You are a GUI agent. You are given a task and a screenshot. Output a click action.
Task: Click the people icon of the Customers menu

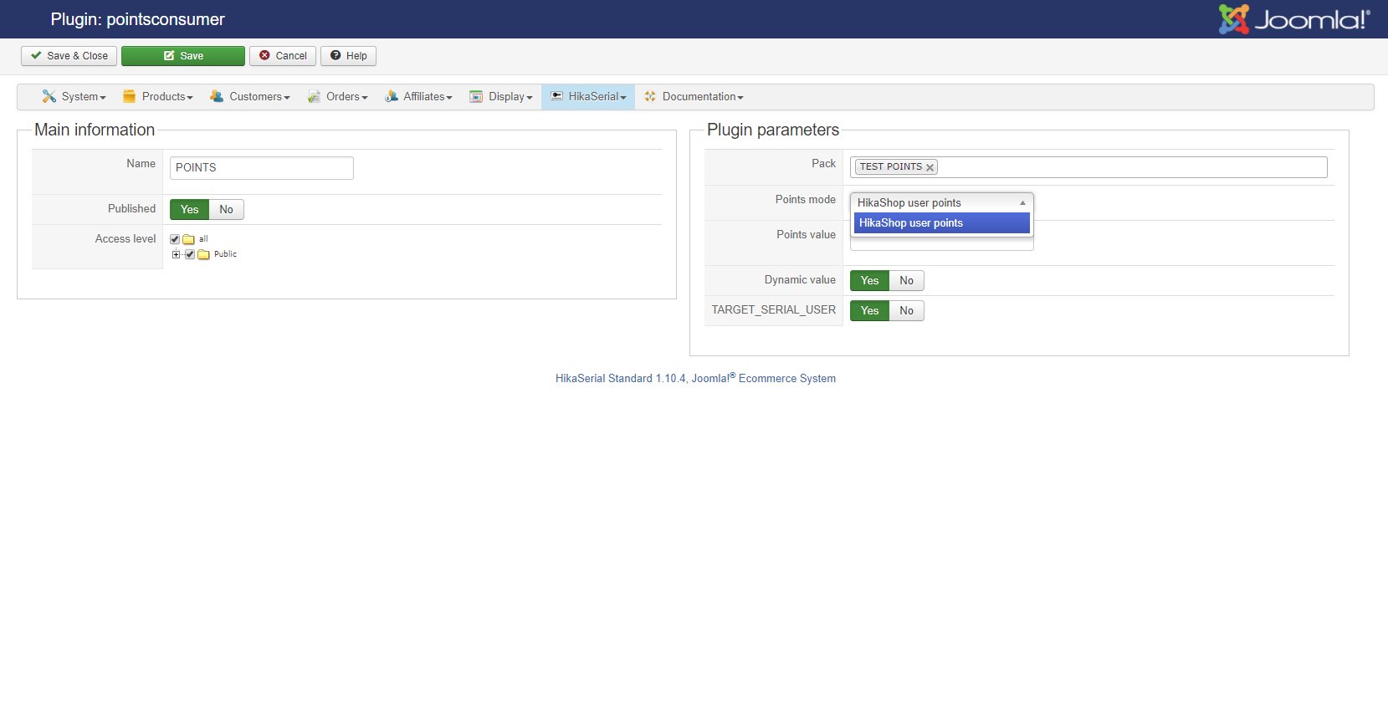pyautogui.click(x=217, y=97)
